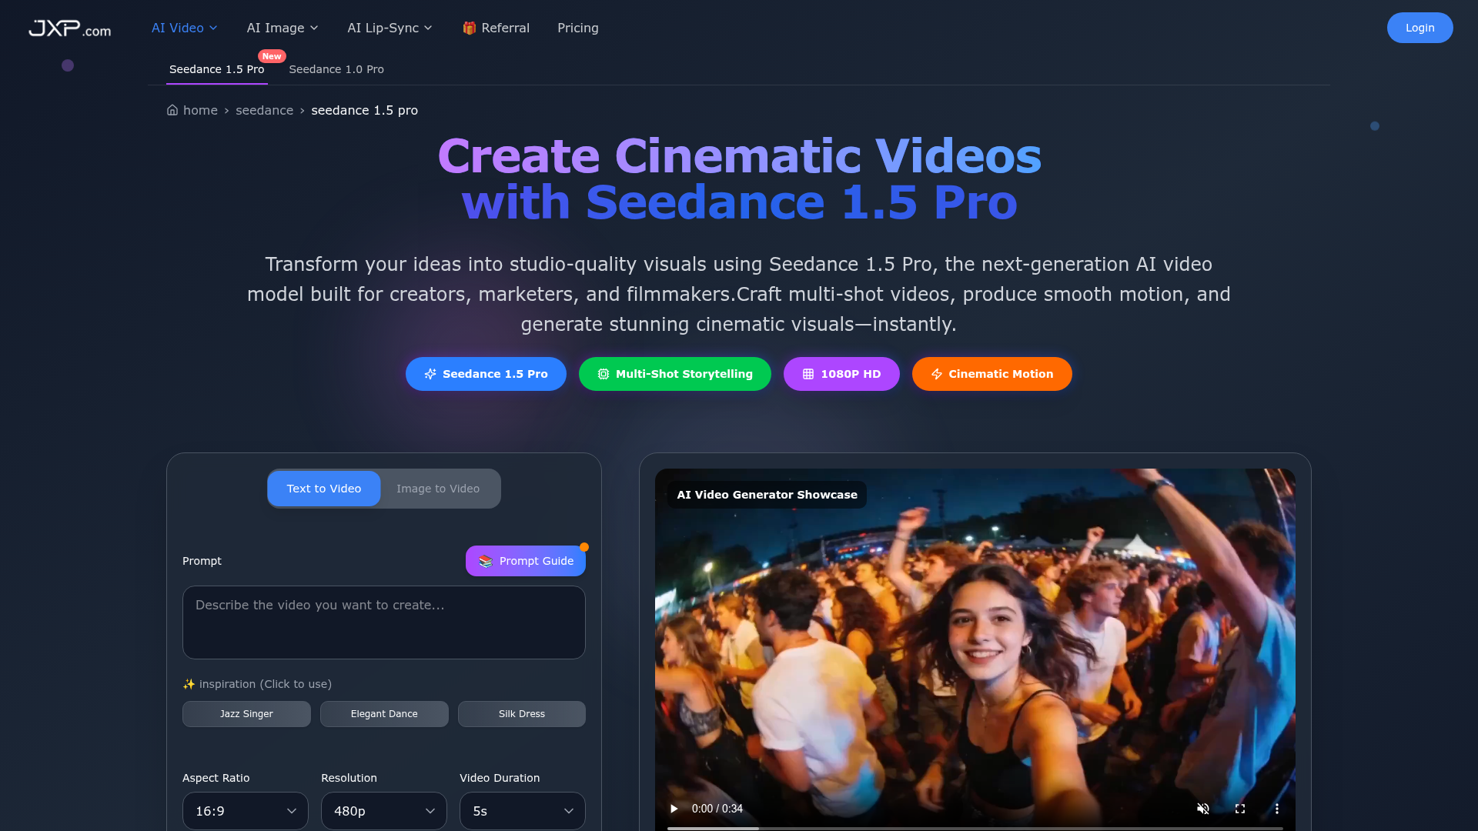Enter fullscreen on showcase video

coord(1240,809)
